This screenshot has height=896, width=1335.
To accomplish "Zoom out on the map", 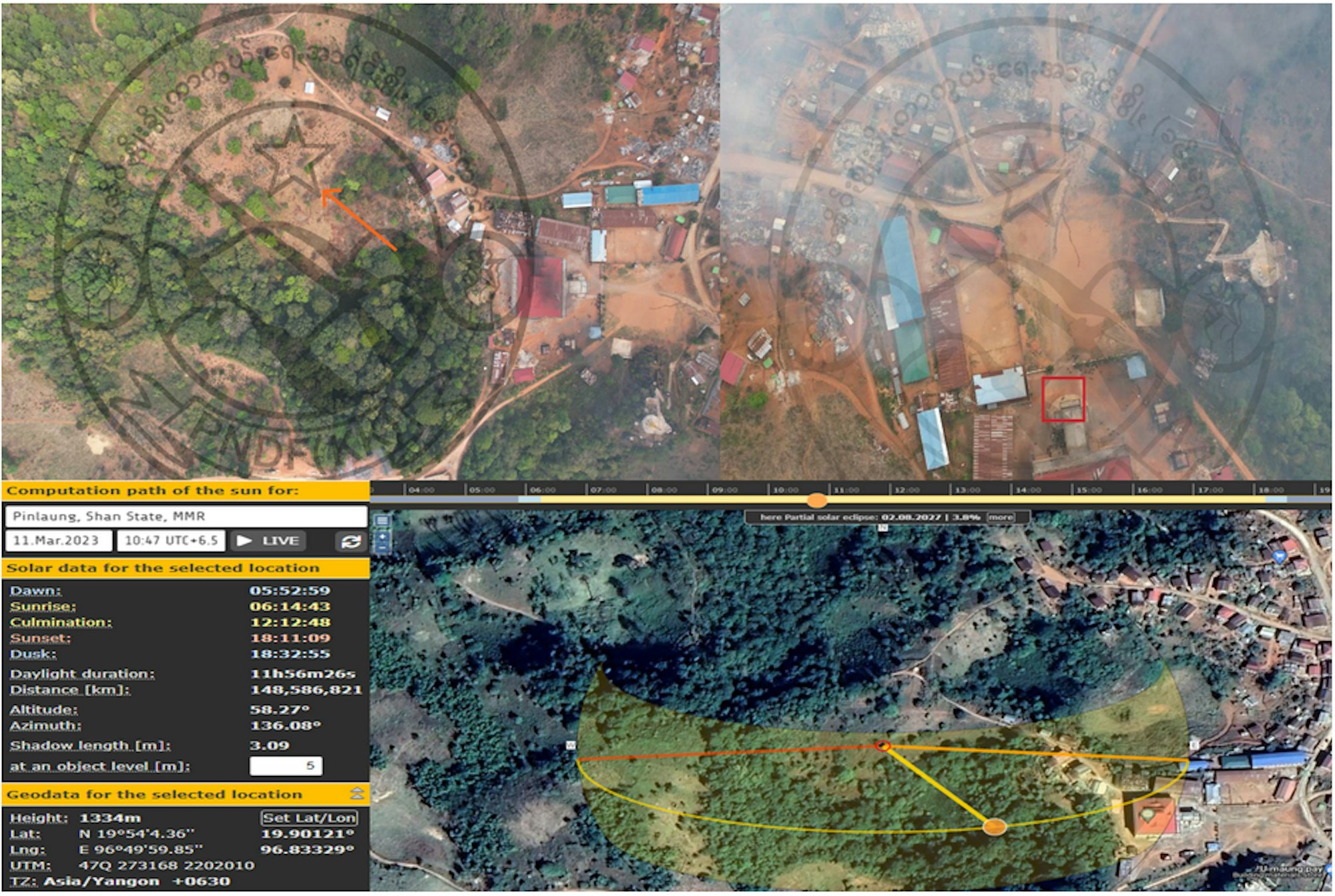I will (x=382, y=548).
